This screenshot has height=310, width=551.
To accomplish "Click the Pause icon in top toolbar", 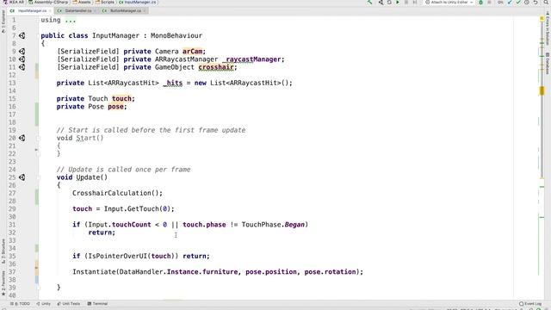I will [x=406, y=2].
